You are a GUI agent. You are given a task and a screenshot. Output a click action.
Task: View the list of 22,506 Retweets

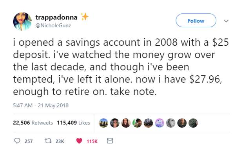(33, 123)
